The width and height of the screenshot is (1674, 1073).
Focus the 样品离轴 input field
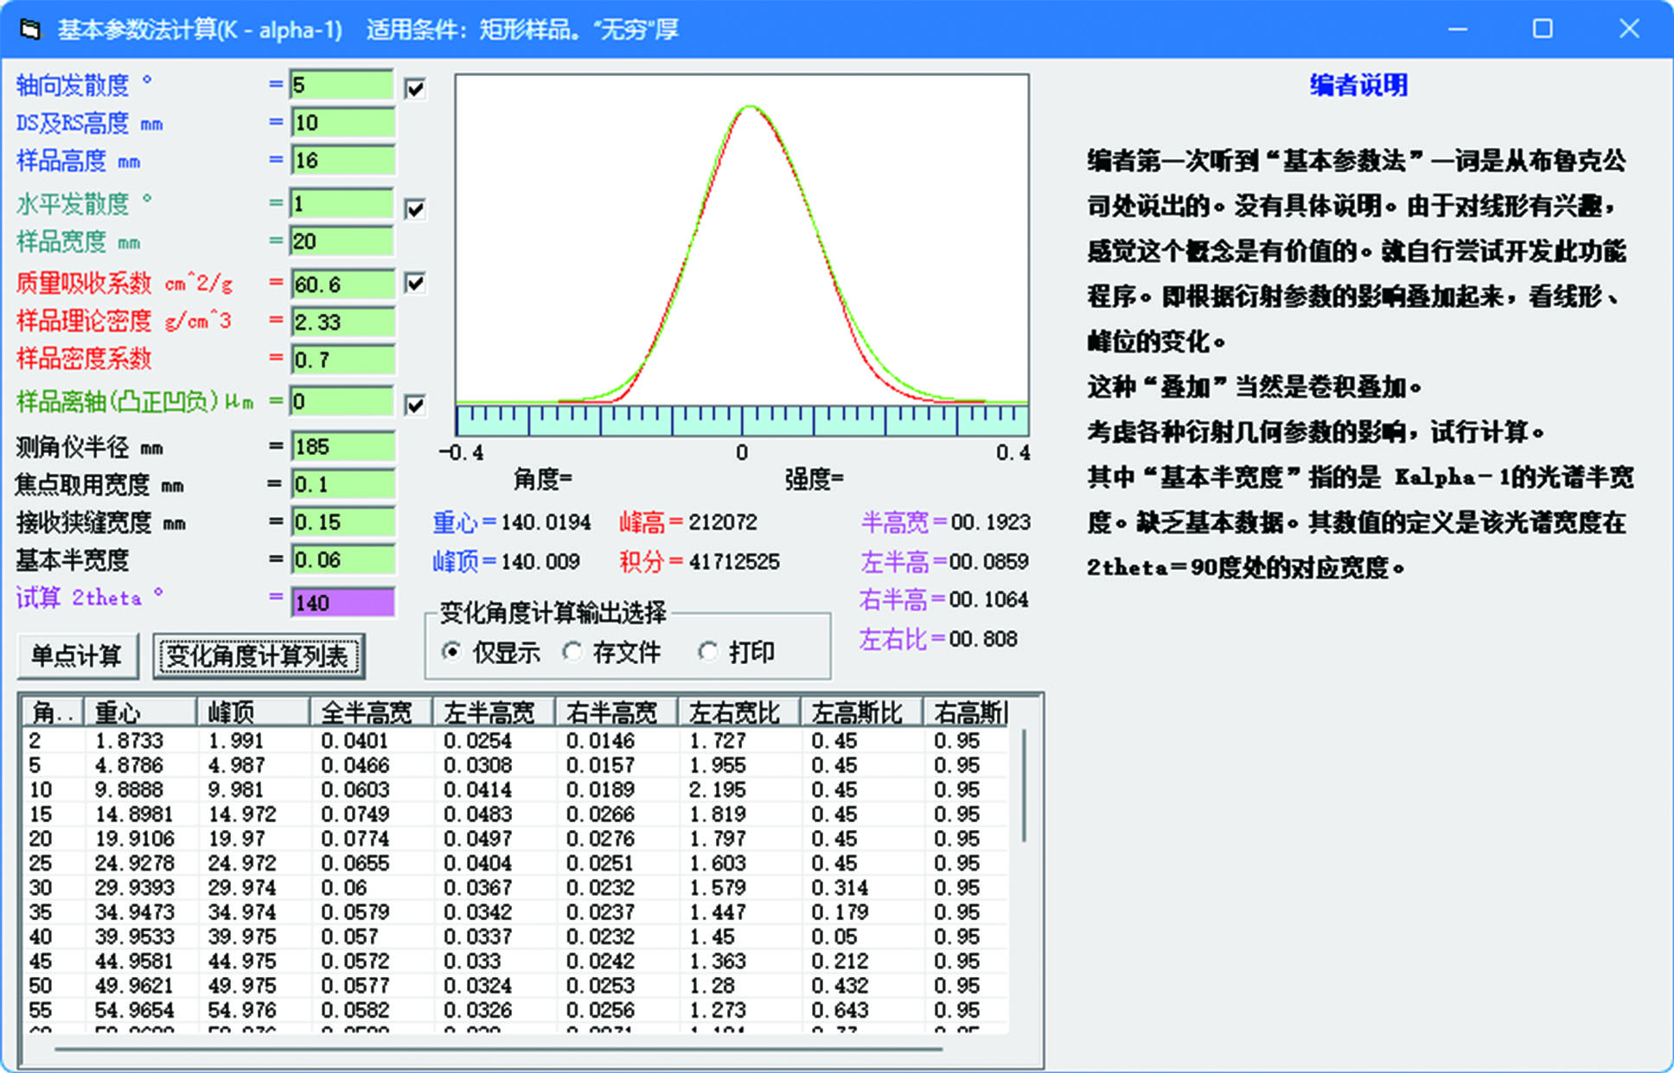(x=342, y=401)
